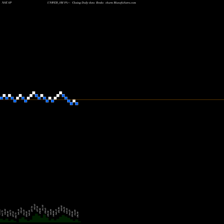
Task: Select the last white Renko brick on the orange line
Action: [x=74, y=101]
